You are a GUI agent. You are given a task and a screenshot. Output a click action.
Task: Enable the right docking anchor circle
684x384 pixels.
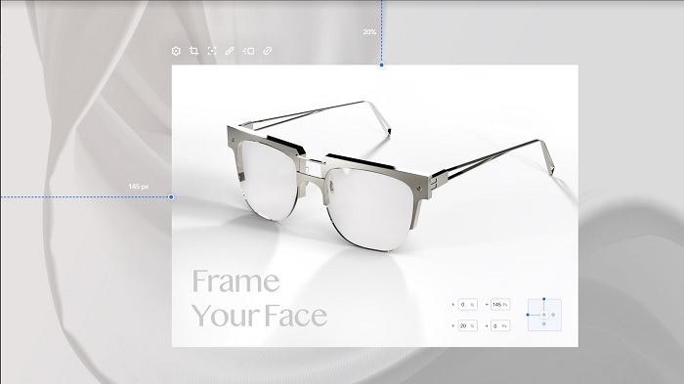(553, 315)
